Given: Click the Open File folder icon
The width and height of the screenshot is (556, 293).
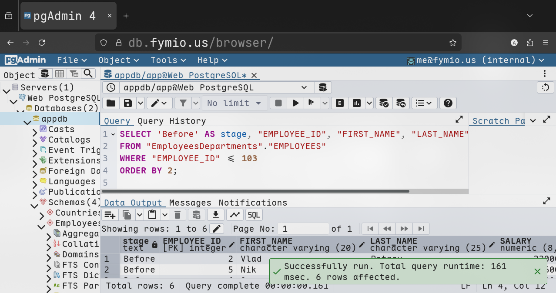Looking at the screenshot, I should 111,103.
